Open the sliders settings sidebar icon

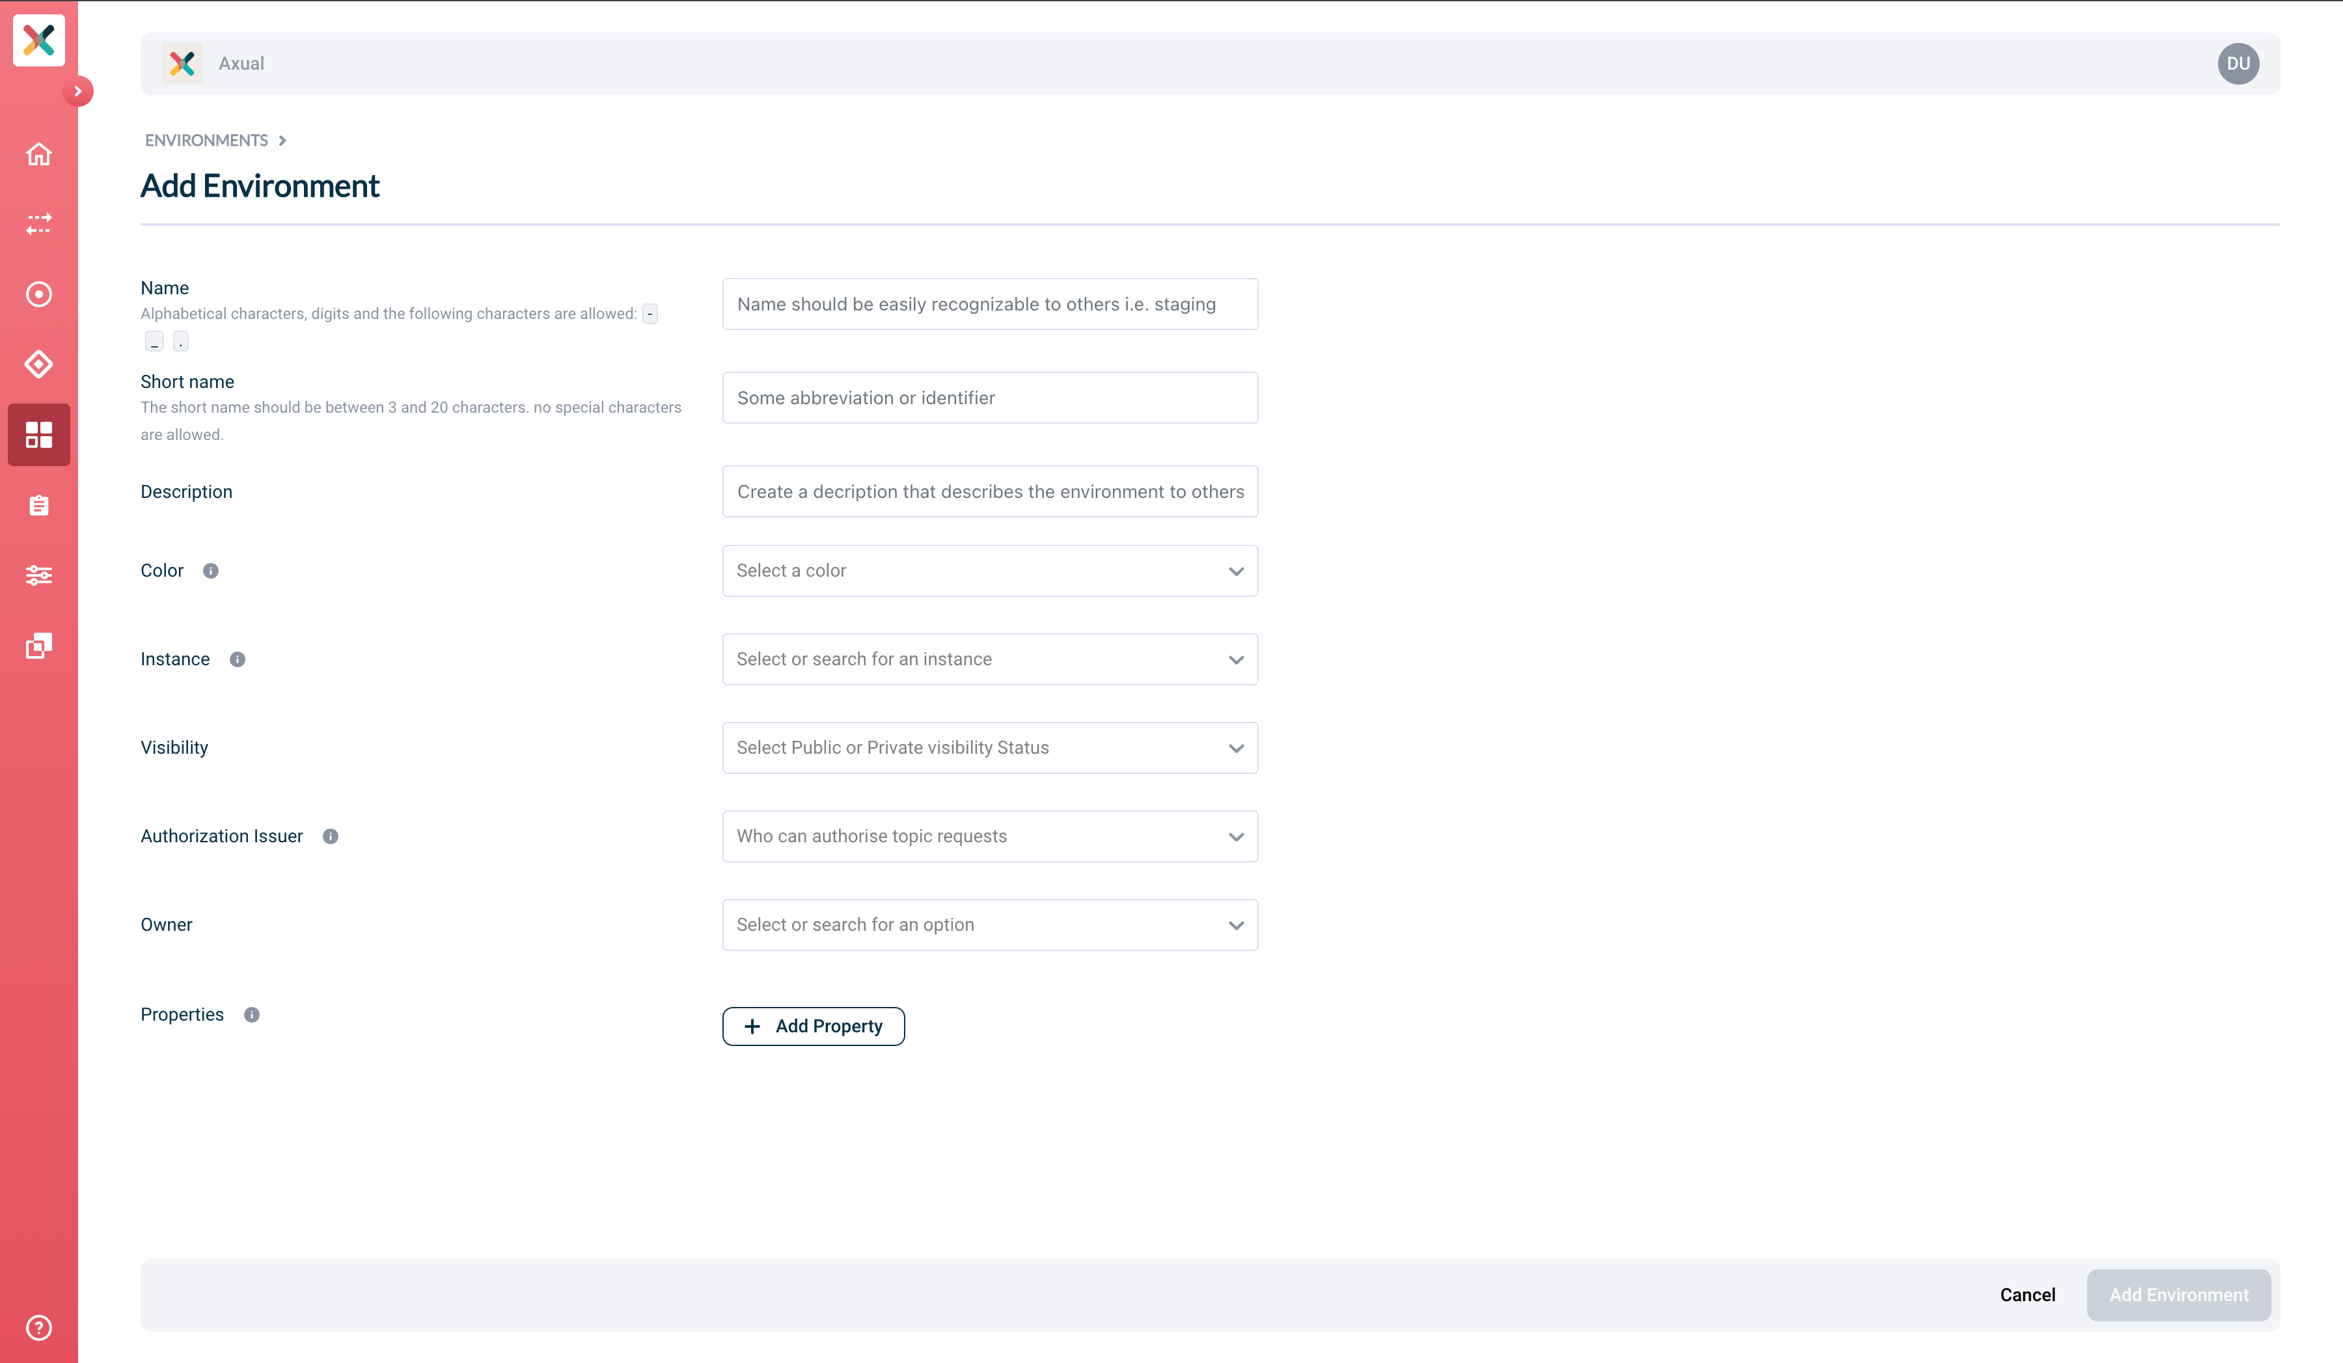pyautogui.click(x=38, y=575)
